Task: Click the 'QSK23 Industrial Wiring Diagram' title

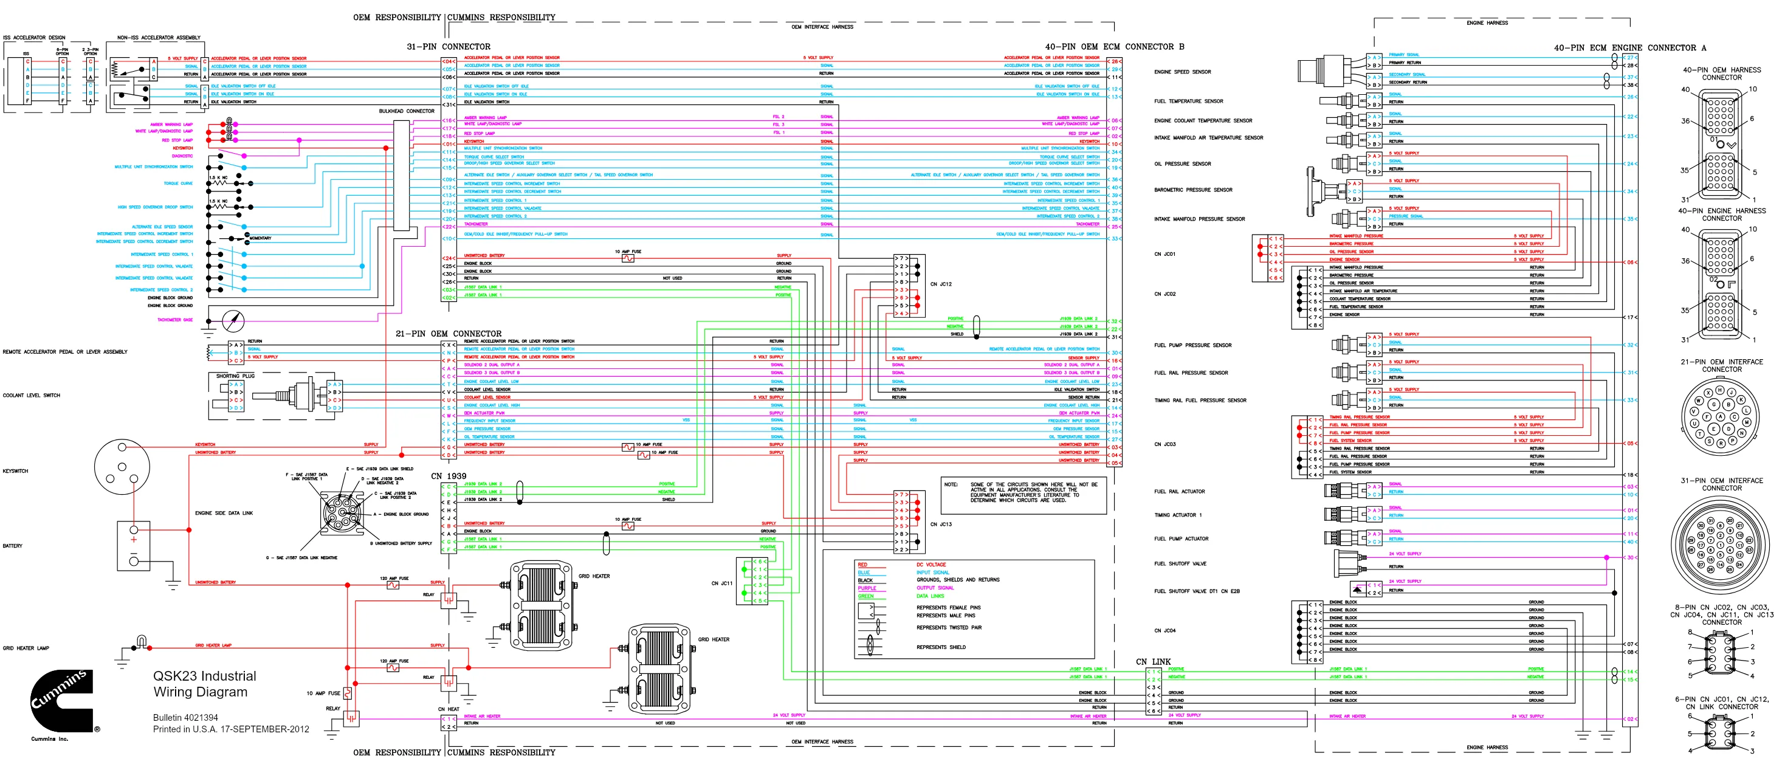Action: click(204, 683)
